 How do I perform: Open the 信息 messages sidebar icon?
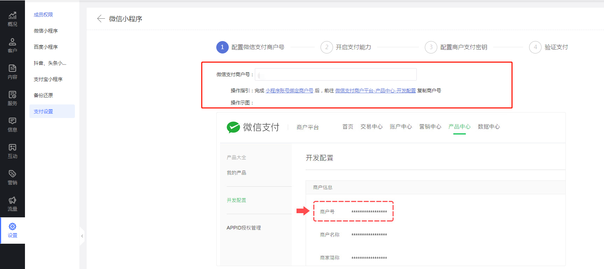pyautogui.click(x=12, y=125)
